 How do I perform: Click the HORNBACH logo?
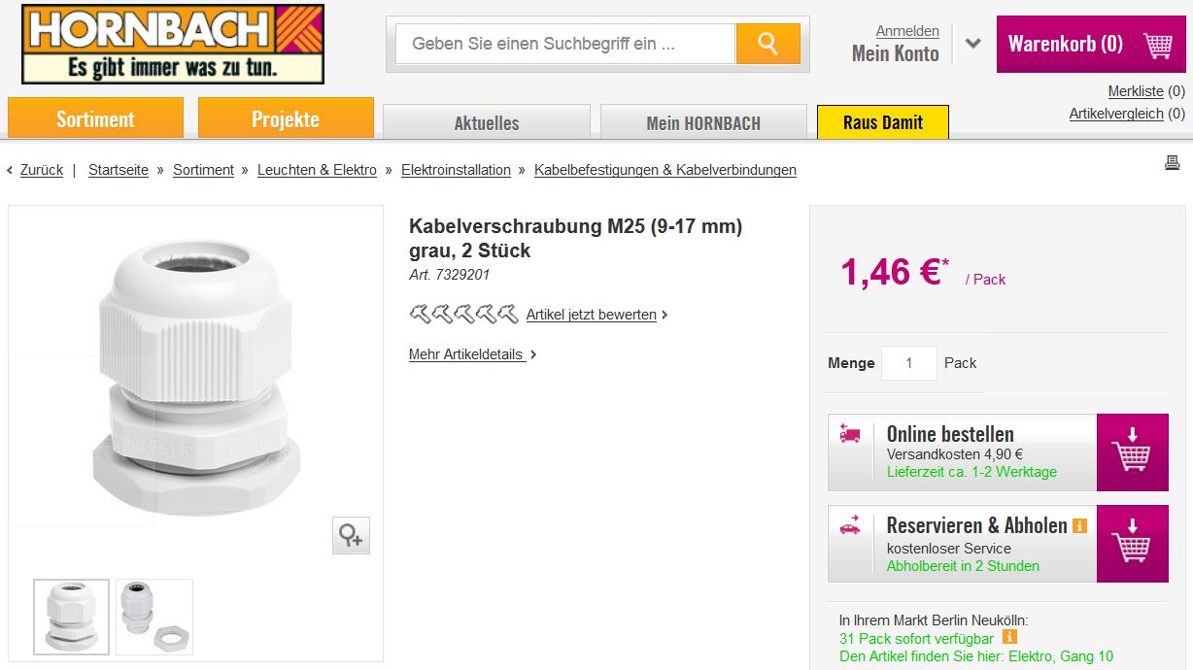(173, 44)
